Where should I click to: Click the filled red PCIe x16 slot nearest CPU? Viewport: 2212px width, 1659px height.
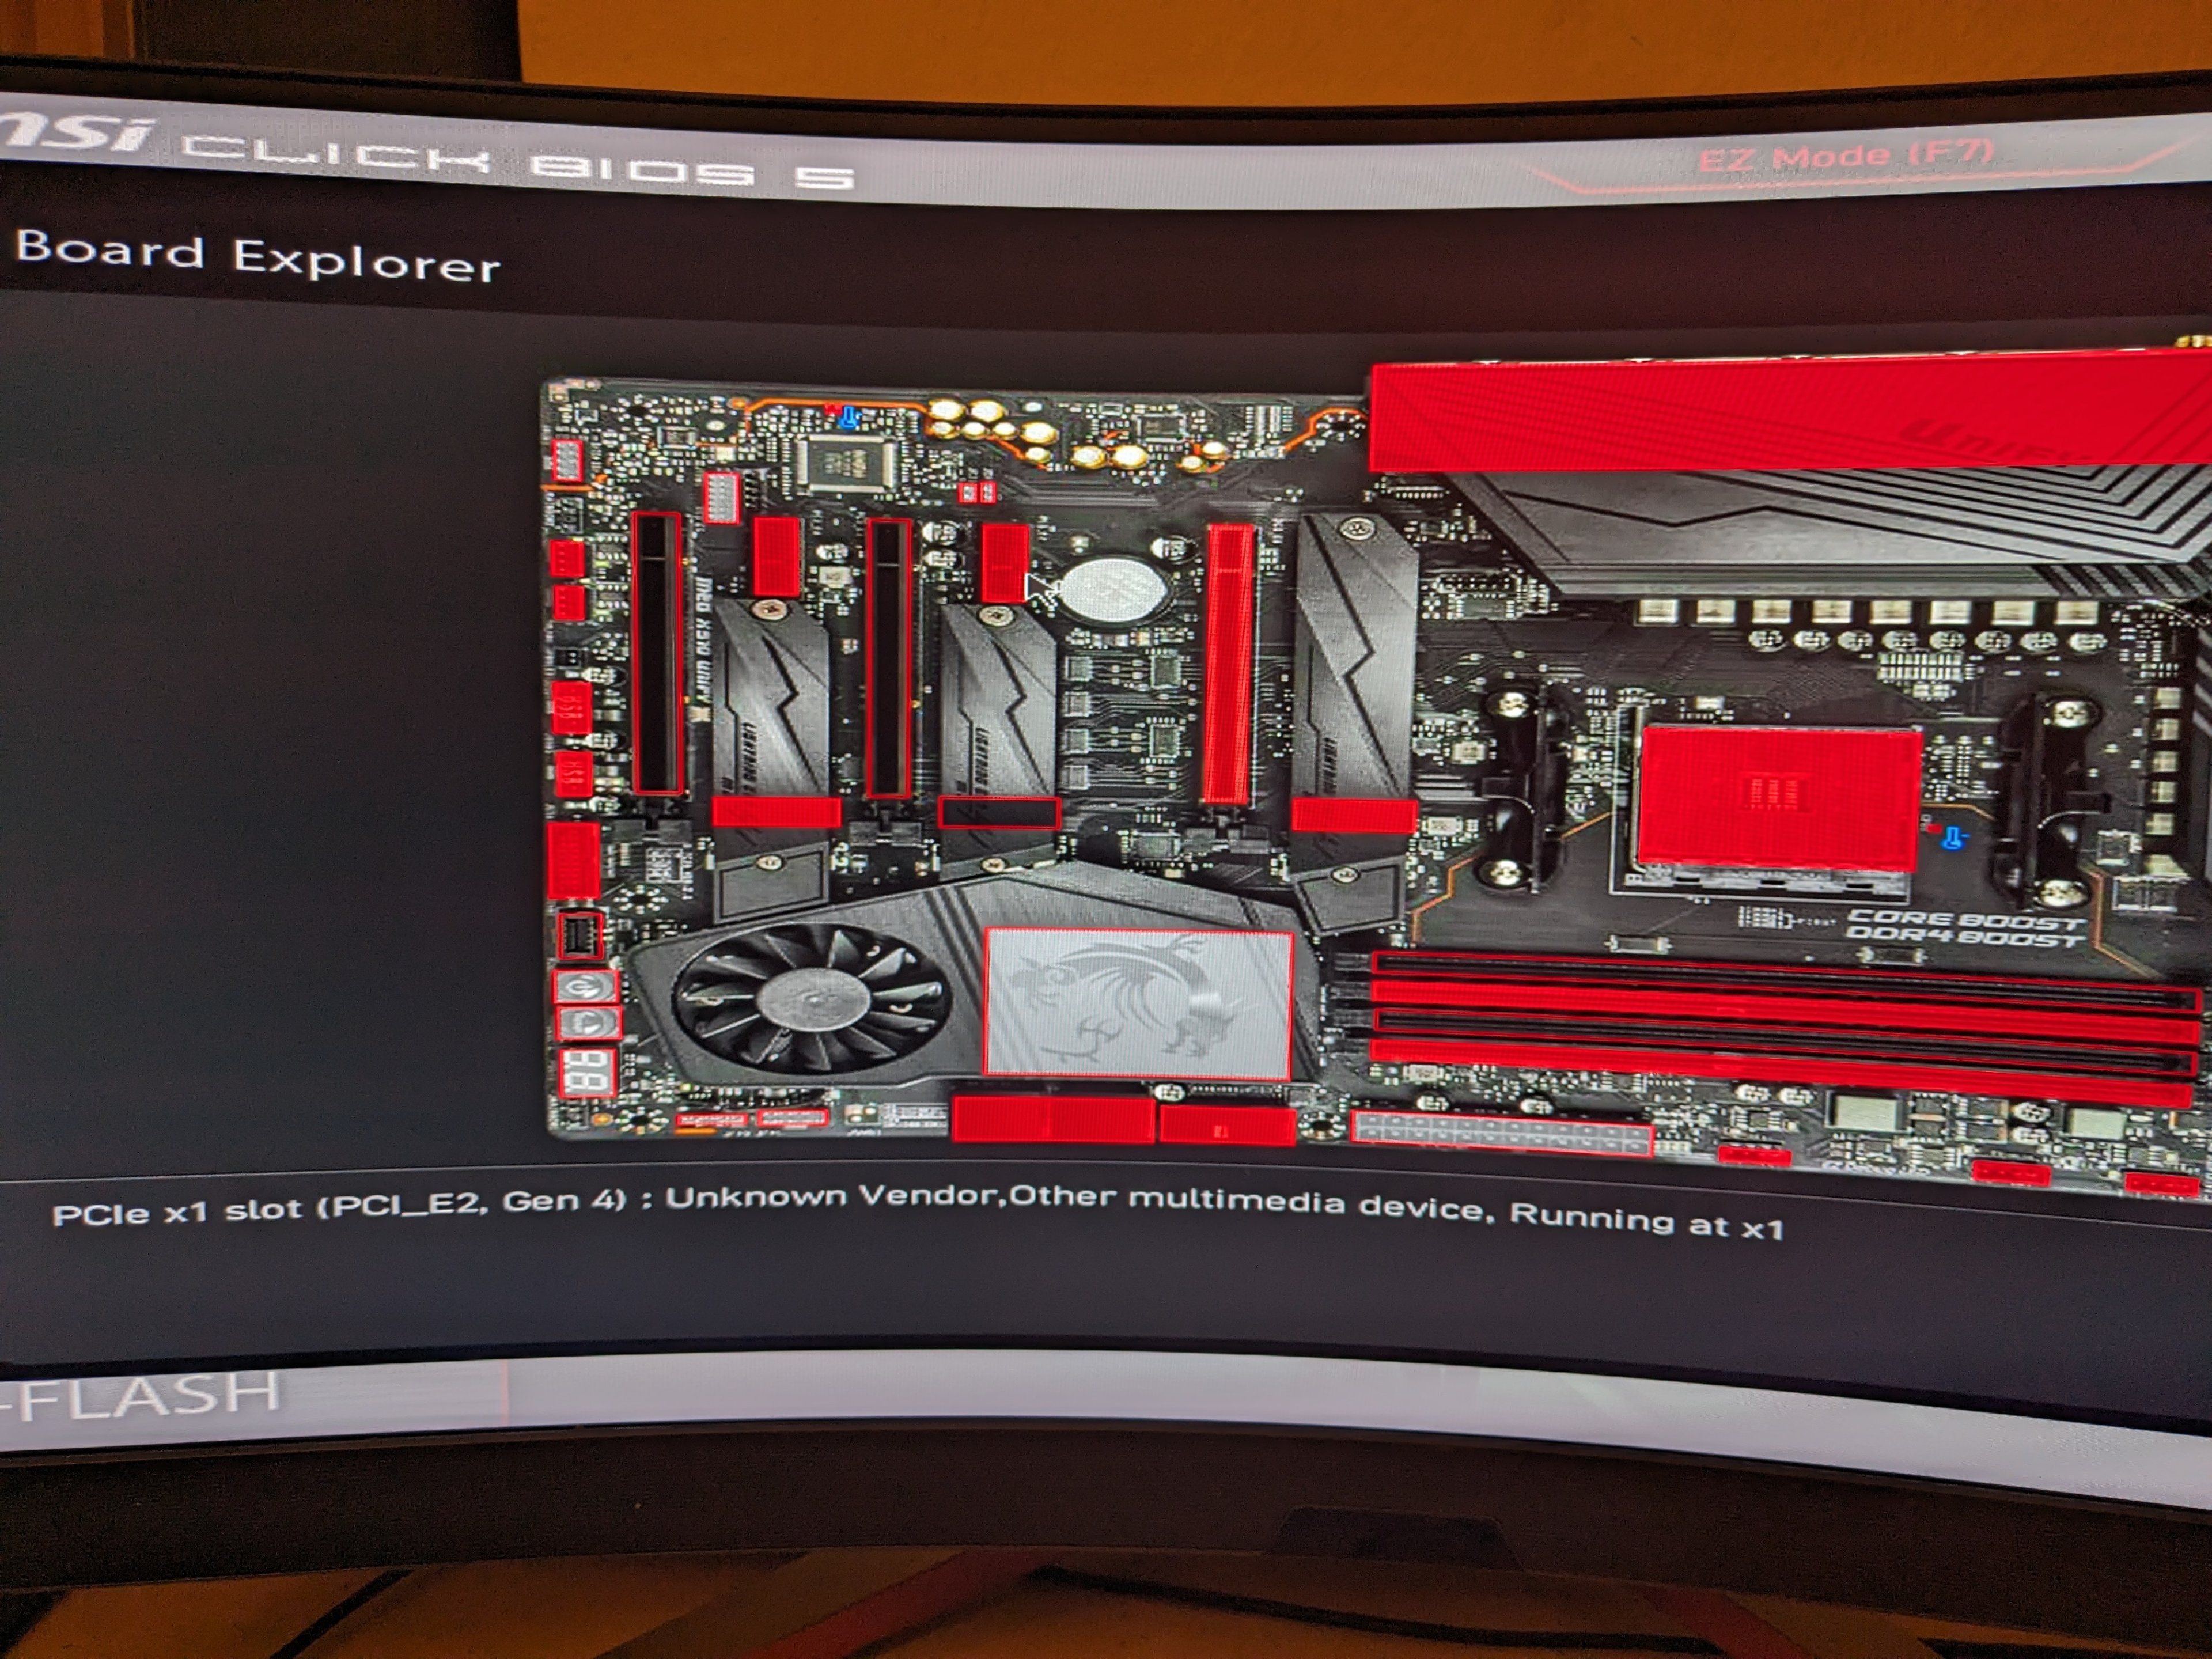point(1229,665)
